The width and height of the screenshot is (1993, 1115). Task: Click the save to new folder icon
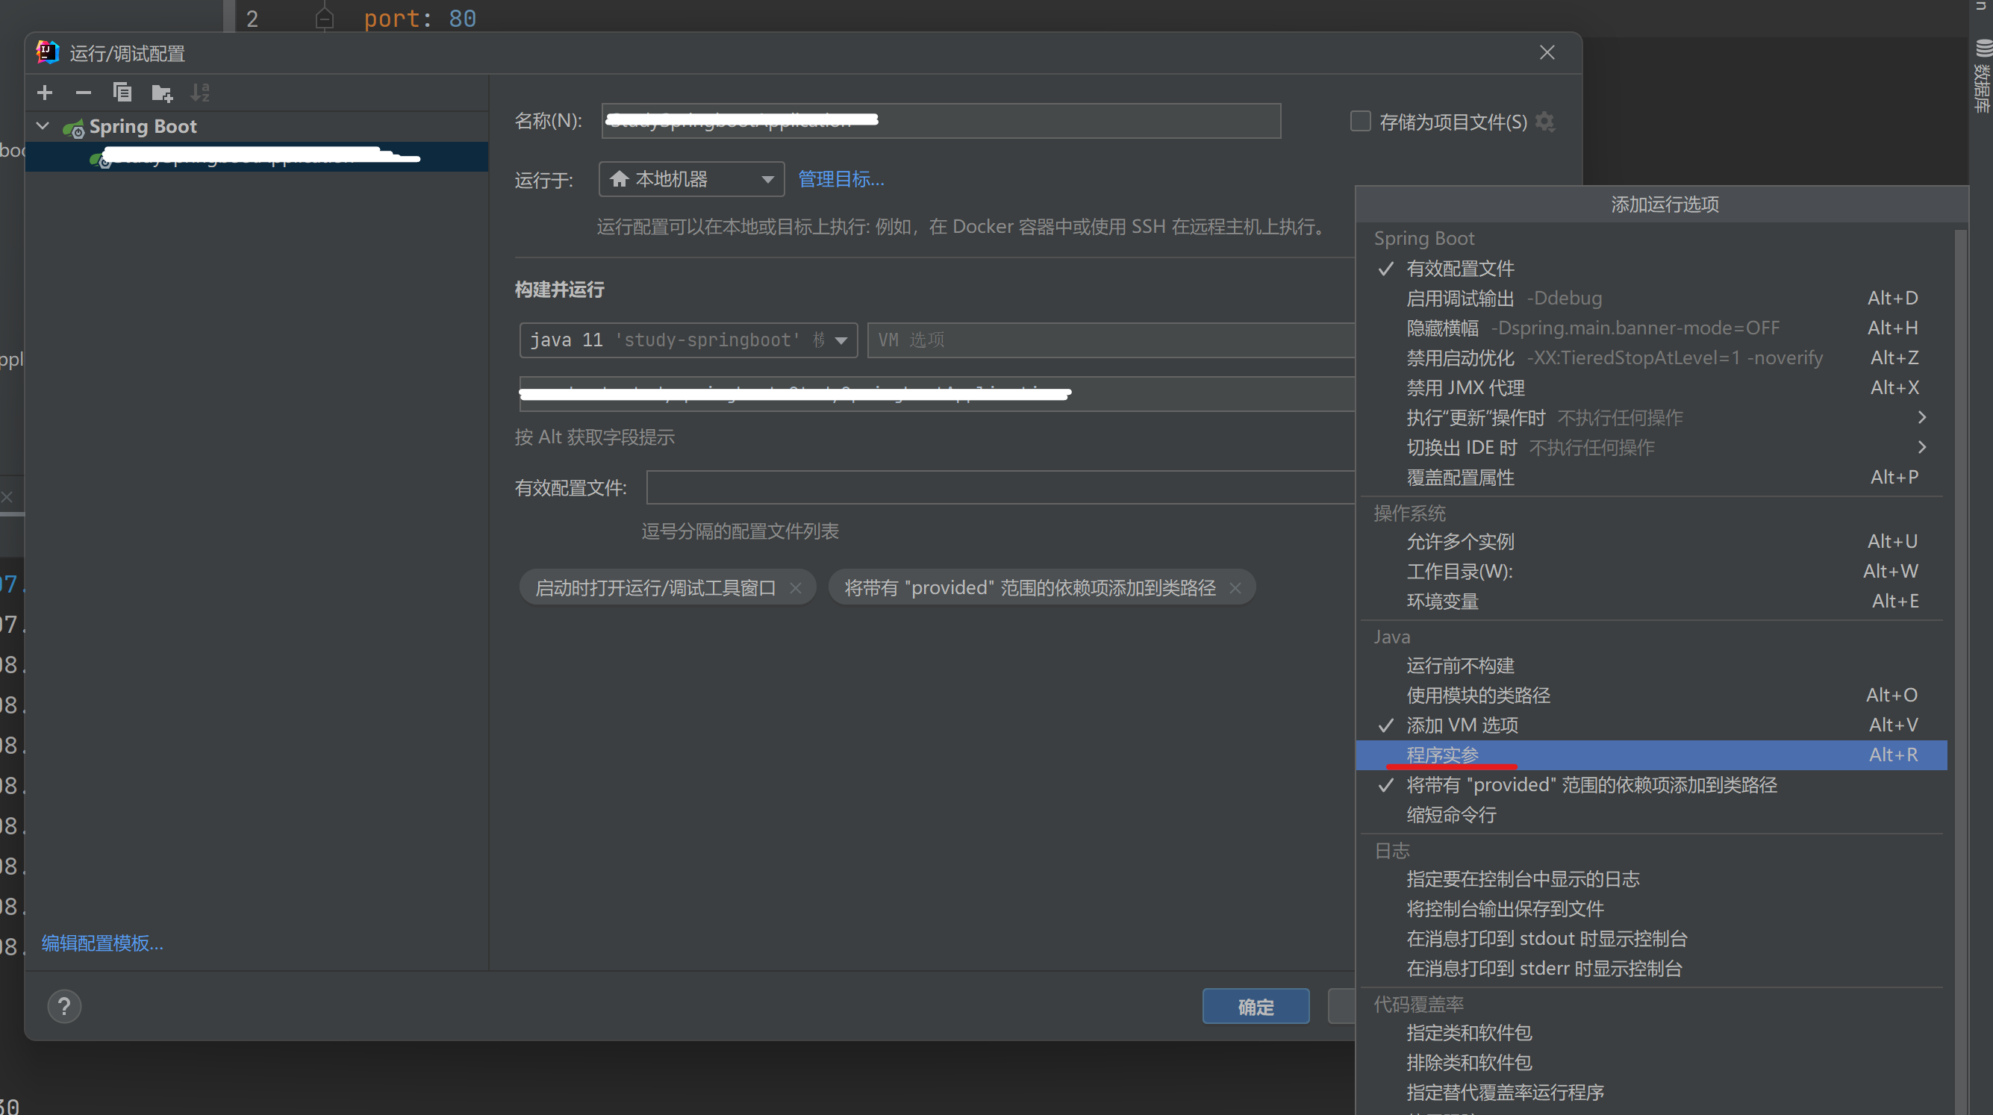point(162,93)
